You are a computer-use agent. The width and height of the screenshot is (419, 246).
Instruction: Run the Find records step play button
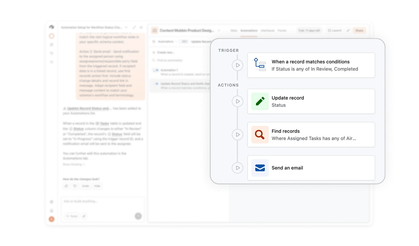click(238, 135)
